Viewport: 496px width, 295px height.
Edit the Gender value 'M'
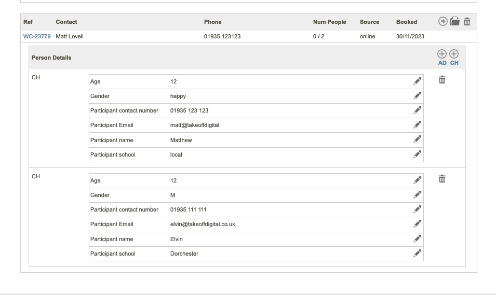tap(417, 195)
